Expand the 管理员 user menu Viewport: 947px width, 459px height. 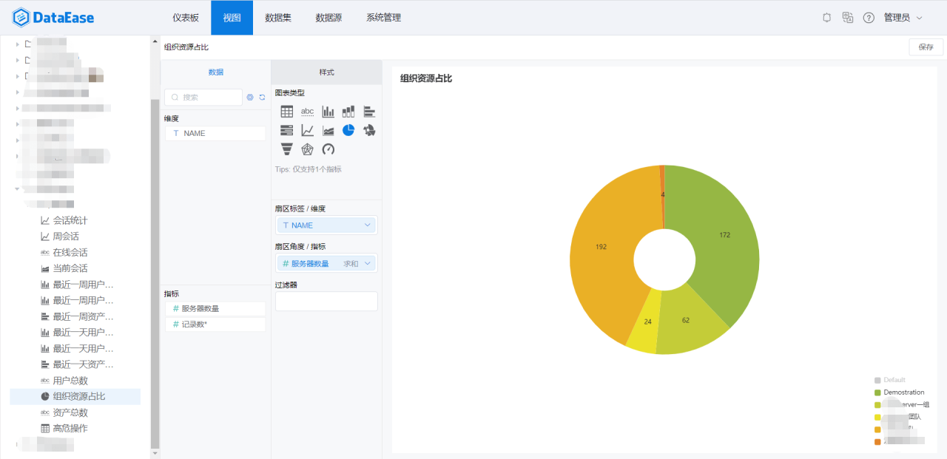(x=903, y=18)
